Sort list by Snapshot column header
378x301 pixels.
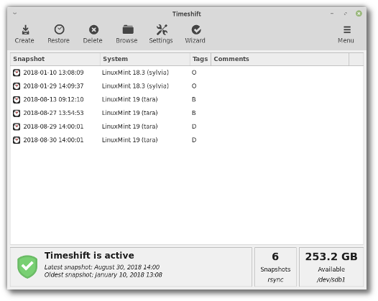(55, 59)
